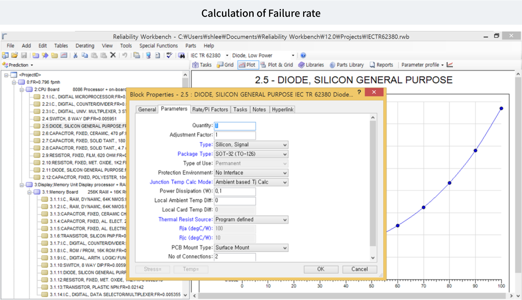
Task: Copy selection using the Copy toolbar icon
Action: coord(84,55)
